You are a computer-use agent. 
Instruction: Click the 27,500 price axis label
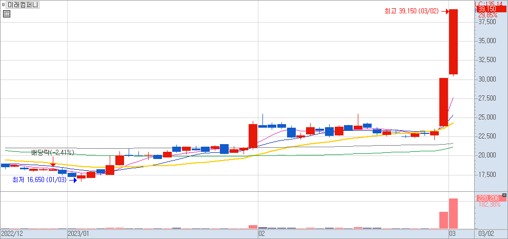[x=487, y=98]
